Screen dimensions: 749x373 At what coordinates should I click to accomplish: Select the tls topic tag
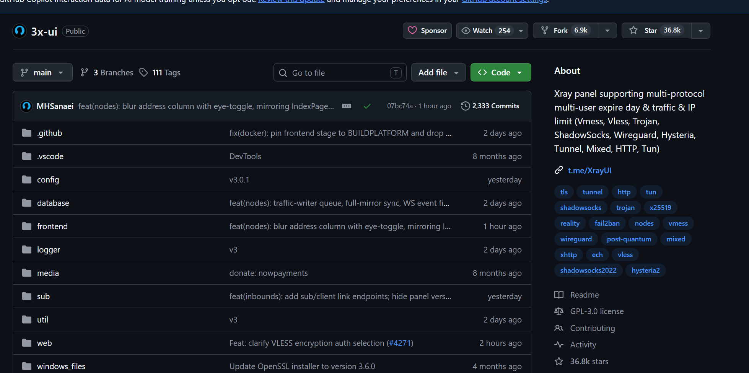point(564,192)
